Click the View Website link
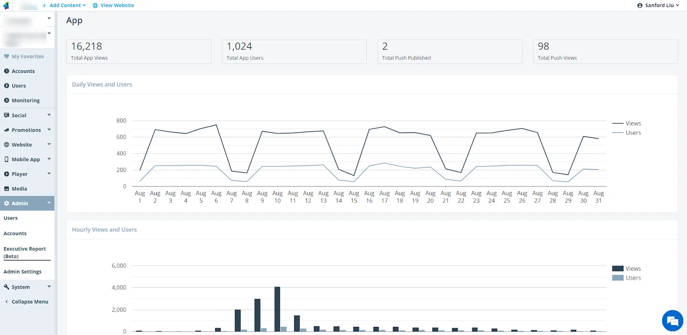 point(113,6)
